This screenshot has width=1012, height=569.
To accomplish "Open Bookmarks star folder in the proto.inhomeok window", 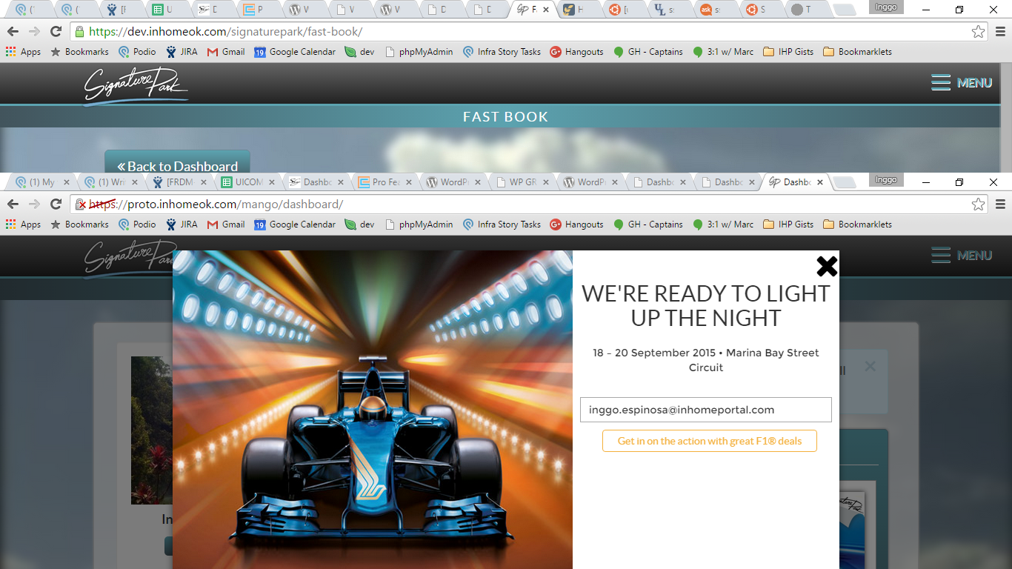I will (79, 224).
